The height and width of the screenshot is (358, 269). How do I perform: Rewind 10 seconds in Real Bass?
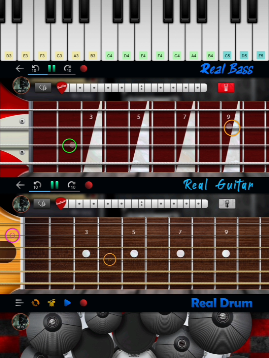[x=35, y=69]
